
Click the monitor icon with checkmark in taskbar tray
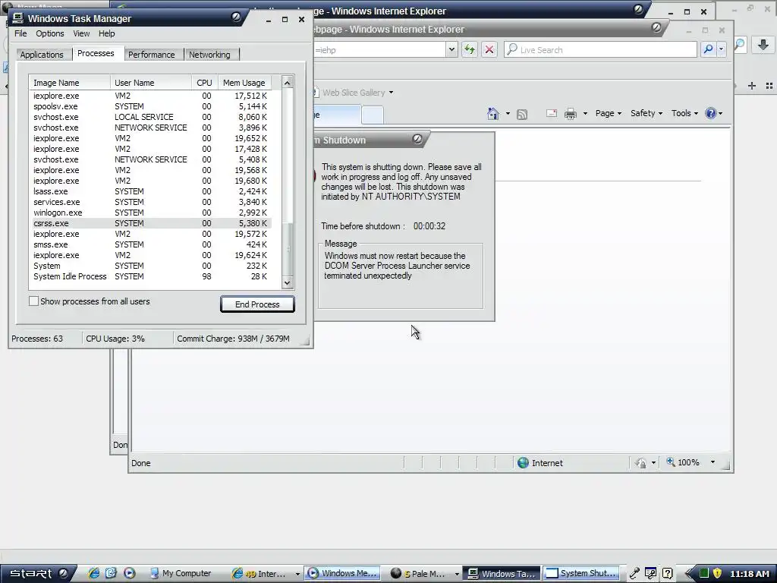pyautogui.click(x=650, y=574)
